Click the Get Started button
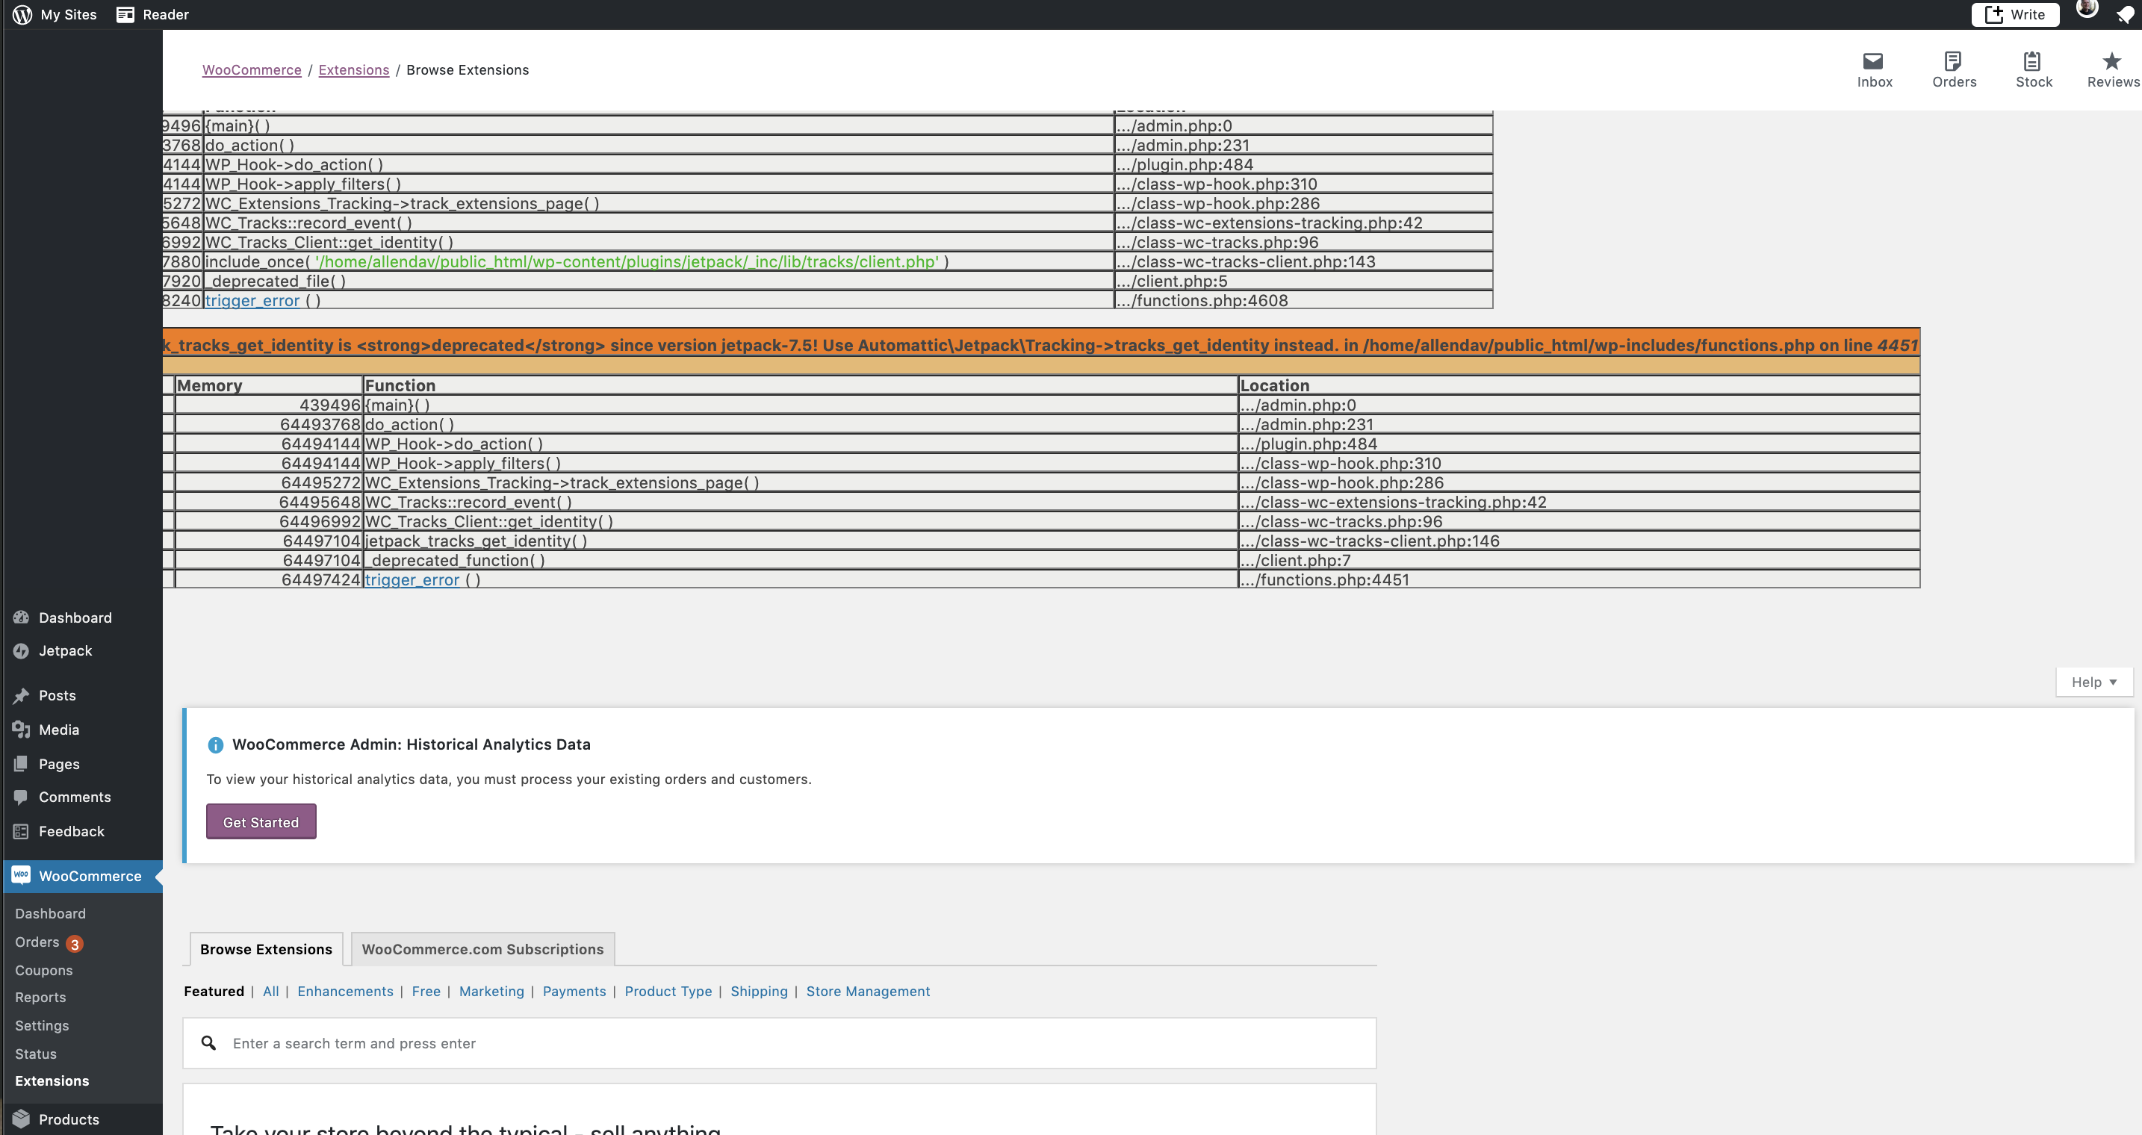This screenshot has height=1135, width=2142. (260, 821)
